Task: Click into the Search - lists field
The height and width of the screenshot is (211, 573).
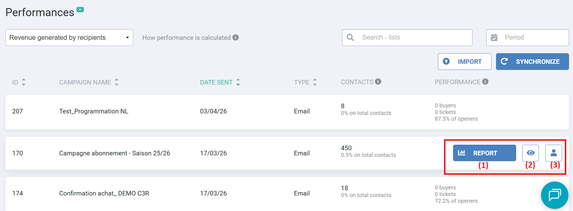Action: [x=414, y=37]
